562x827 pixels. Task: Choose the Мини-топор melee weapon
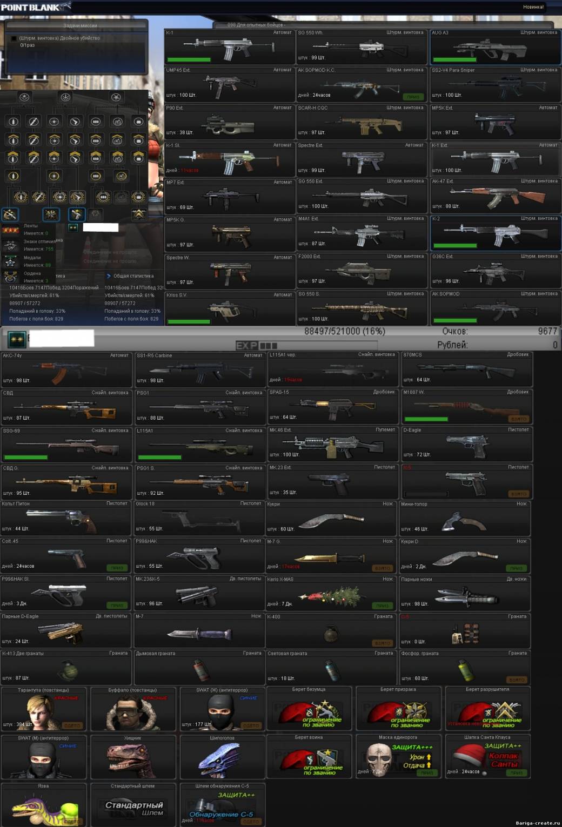click(465, 519)
